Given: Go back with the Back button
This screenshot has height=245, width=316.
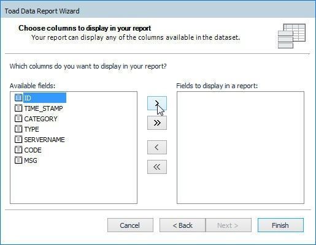Looking at the screenshot, I should 182,225.
